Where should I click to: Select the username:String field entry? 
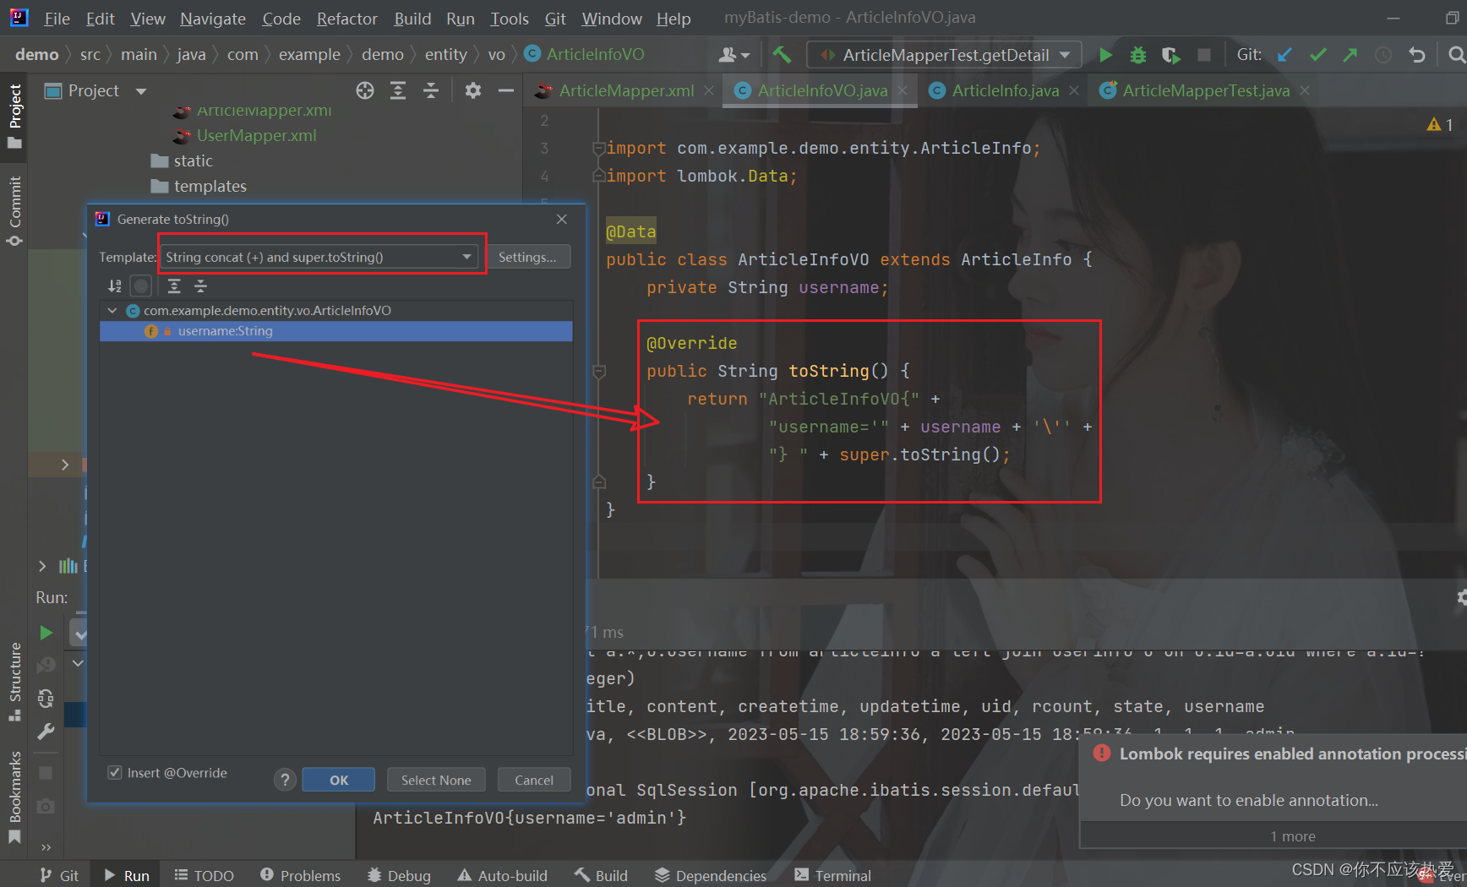225,331
